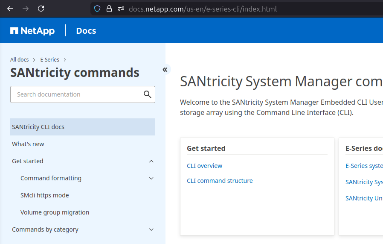
Task: Open the E-Series breadcrumb link
Action: tap(49, 60)
